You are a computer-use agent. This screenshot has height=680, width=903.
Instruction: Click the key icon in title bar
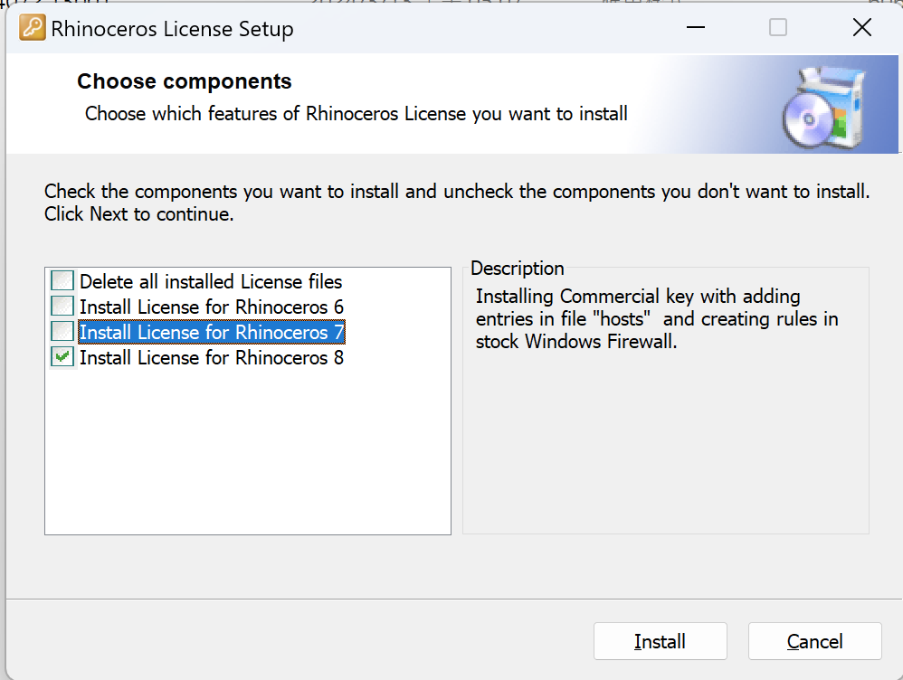[33, 28]
